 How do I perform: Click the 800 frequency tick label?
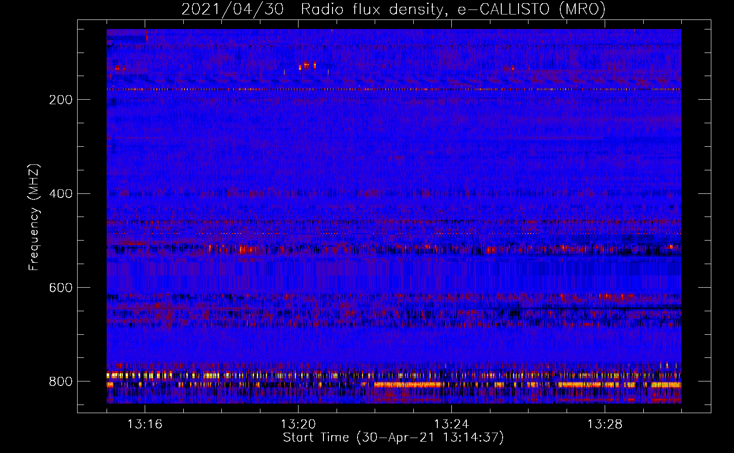point(61,382)
